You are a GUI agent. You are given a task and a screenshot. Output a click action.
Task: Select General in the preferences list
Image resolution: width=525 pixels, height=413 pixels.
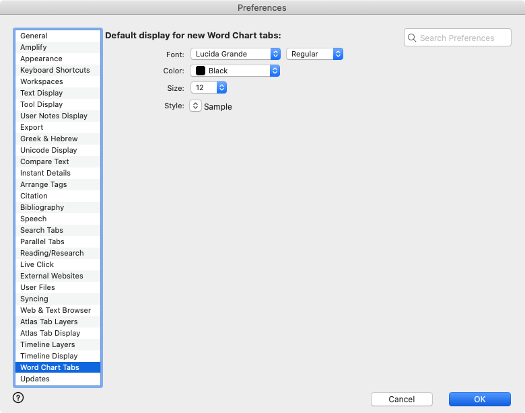[x=34, y=36]
